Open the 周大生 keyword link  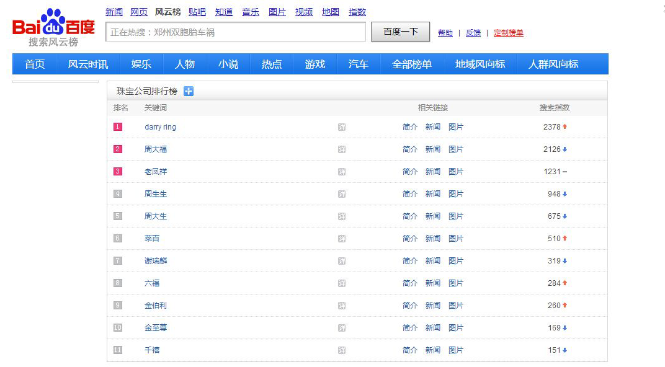[x=156, y=216]
